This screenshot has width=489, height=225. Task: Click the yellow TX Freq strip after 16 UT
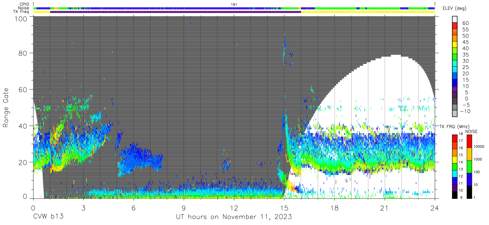click(368, 12)
